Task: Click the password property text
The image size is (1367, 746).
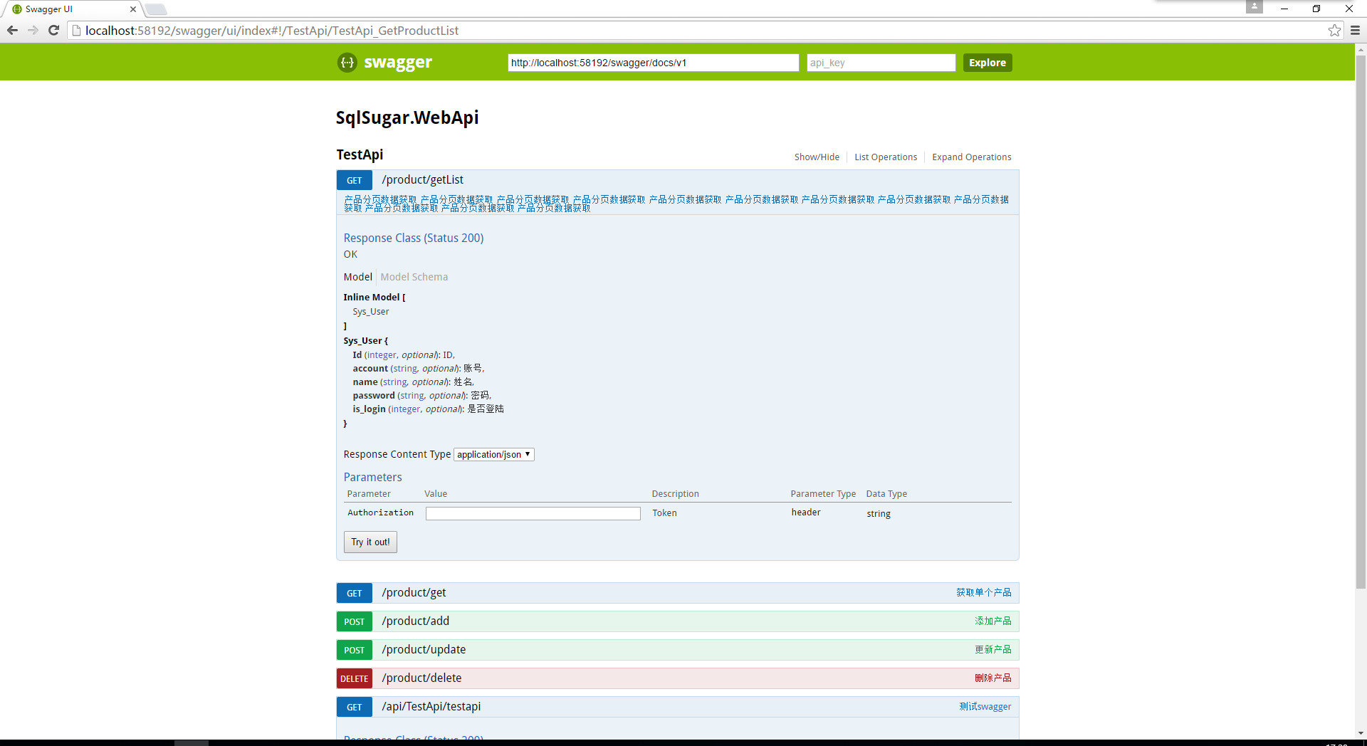Action: pos(373,396)
